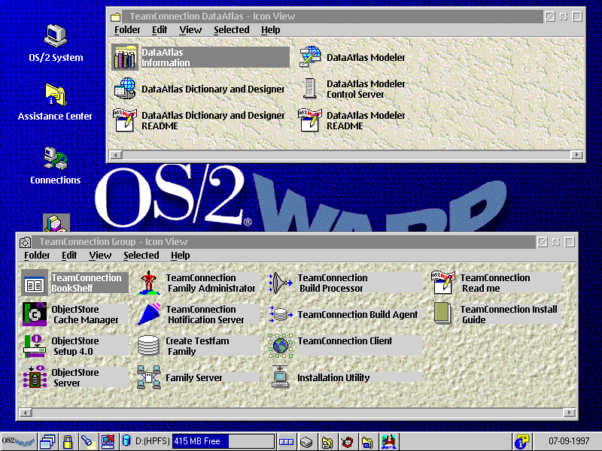Open DataAtlas Dictionary and Designer README icon
The width and height of the screenshot is (602, 451).
pos(125,120)
